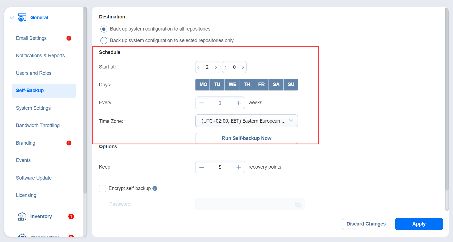Viewport: 453px width, 242px height.
Task: Click the red alert icon beside Email Settings
Action: (x=69, y=38)
